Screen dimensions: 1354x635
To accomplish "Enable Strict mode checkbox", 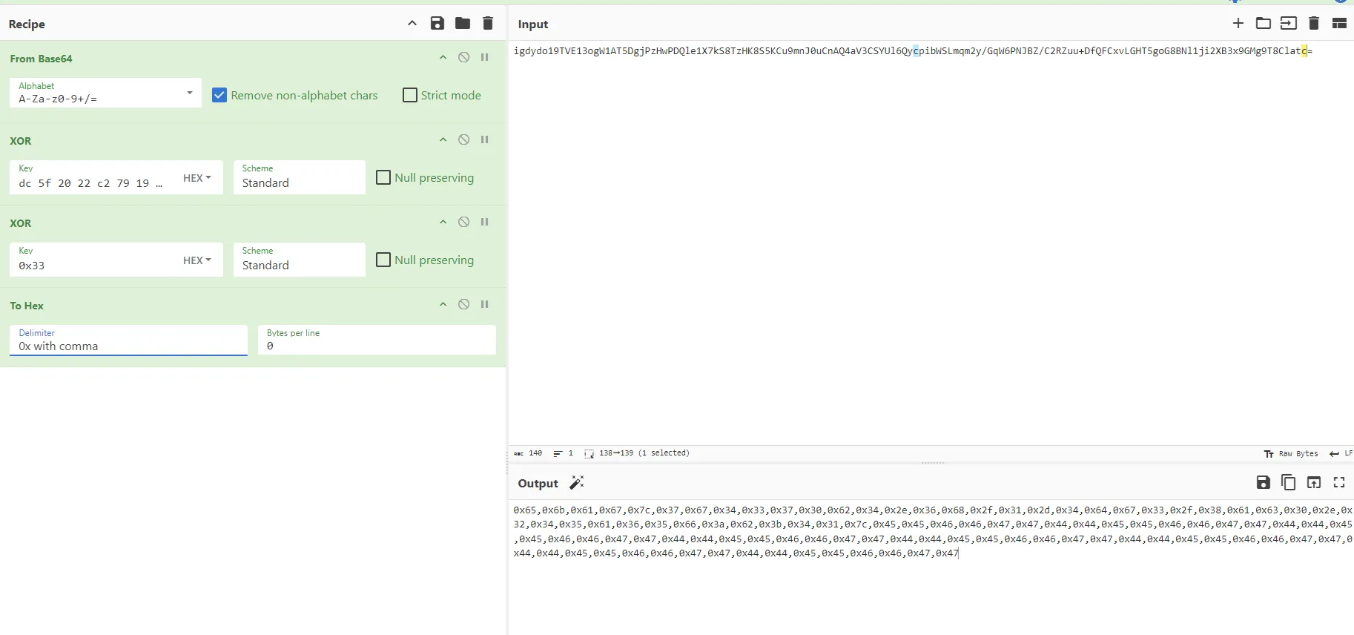I will pos(410,95).
